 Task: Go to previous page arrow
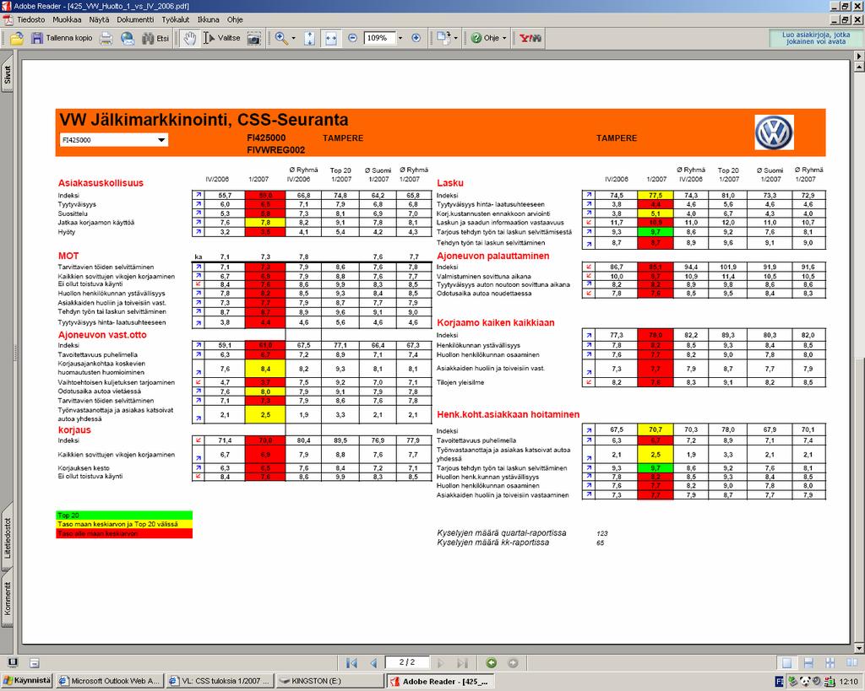(373, 663)
